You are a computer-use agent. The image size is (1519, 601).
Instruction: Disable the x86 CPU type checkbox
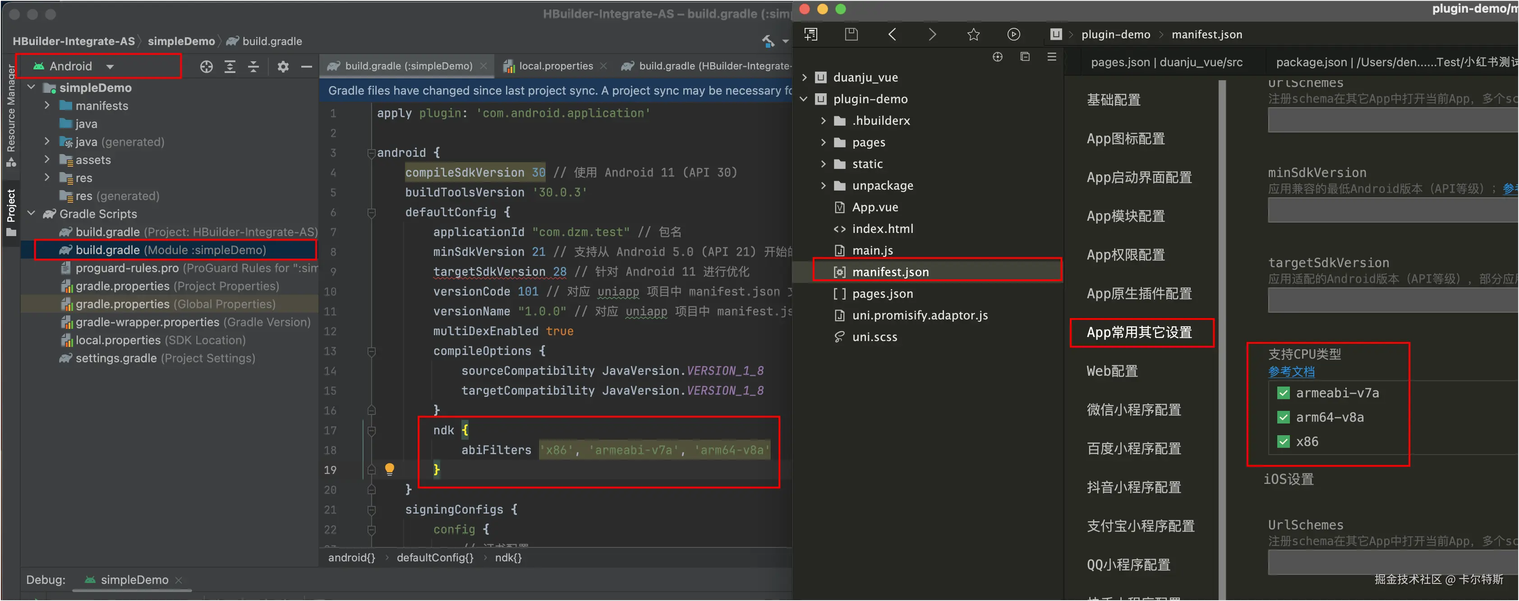click(x=1283, y=442)
